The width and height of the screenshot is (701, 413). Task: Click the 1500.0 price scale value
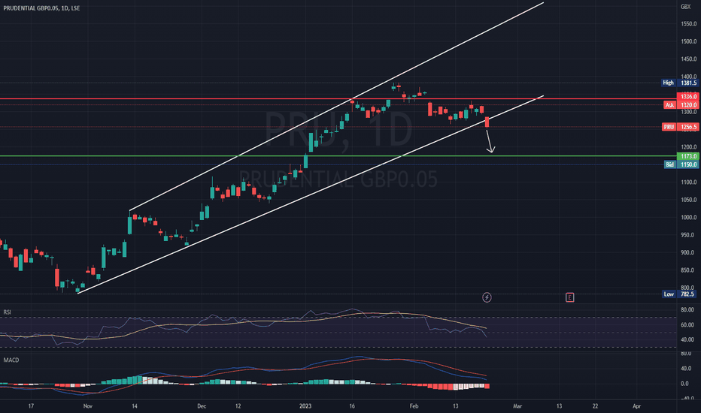click(689, 41)
